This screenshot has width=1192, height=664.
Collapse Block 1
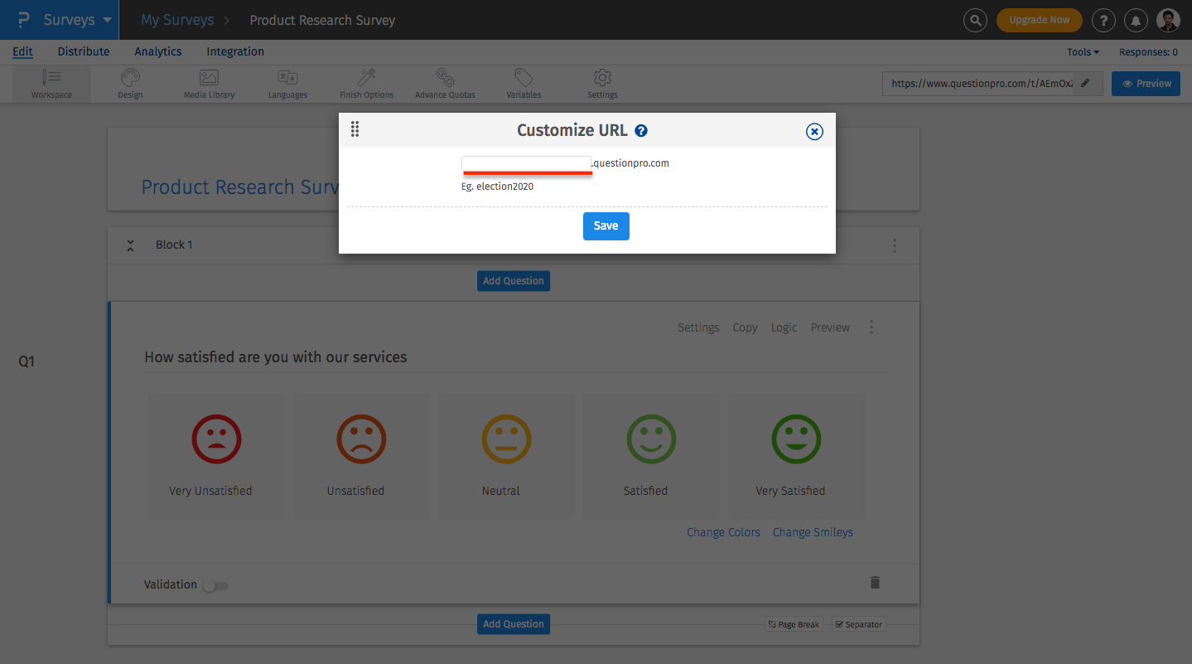(130, 245)
